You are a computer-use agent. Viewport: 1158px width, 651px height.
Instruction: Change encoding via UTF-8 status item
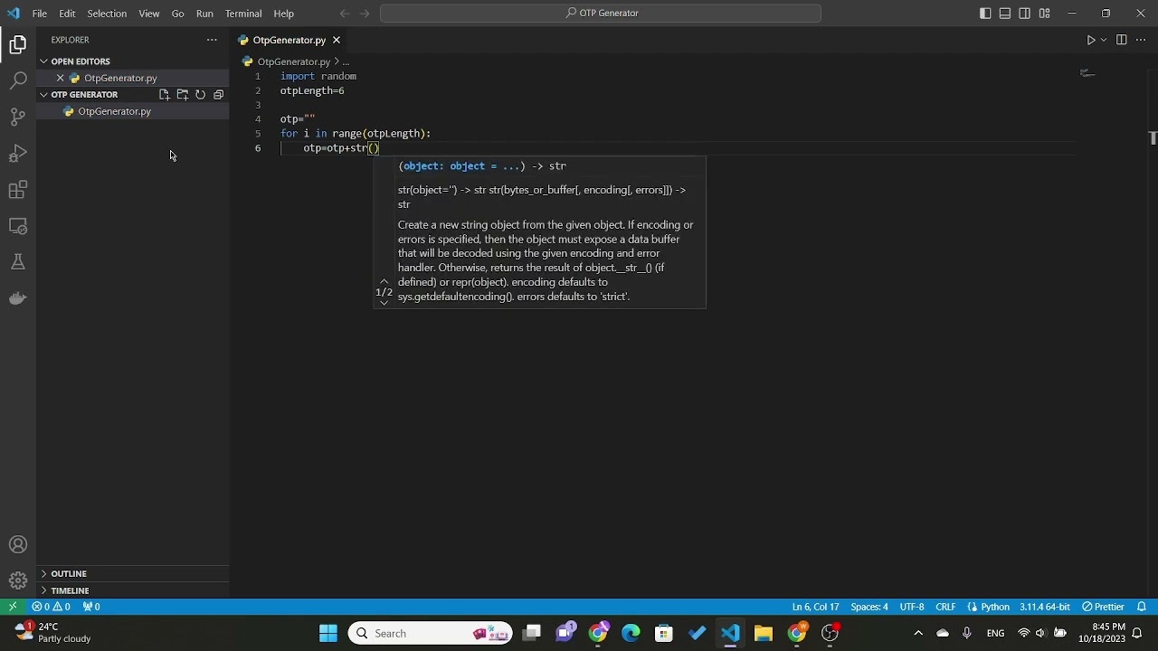pos(912,607)
